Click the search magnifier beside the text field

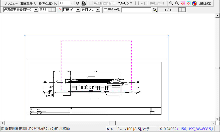[x=155, y=10]
